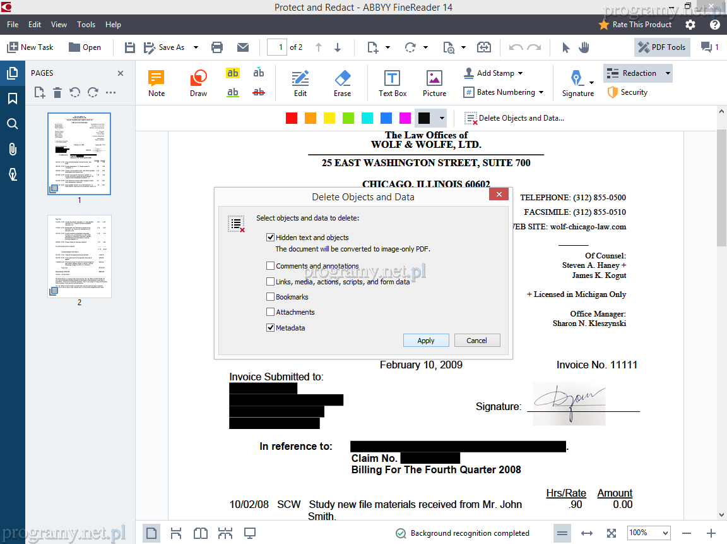The width and height of the screenshot is (727, 544).
Task: Click the Apply button
Action: pos(426,341)
